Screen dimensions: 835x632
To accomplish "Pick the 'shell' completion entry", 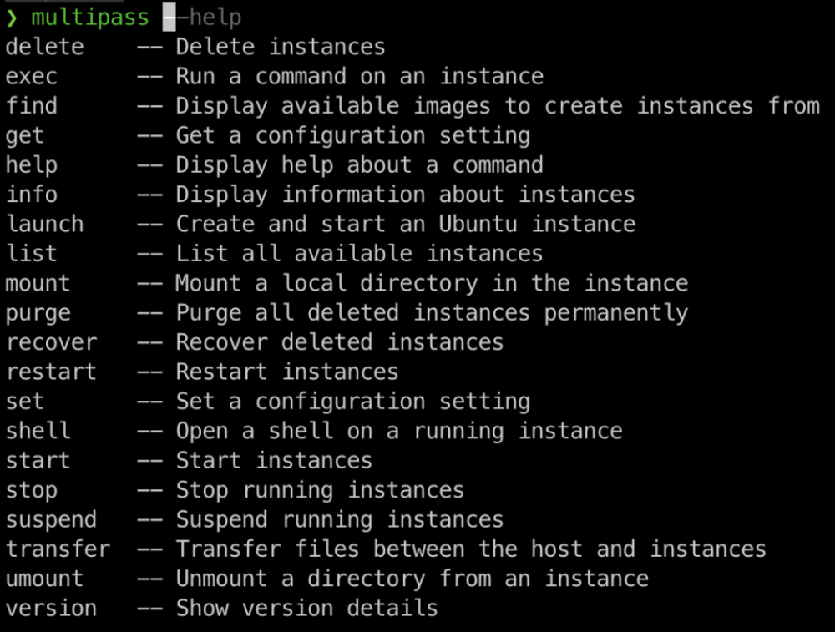I will click(38, 431).
